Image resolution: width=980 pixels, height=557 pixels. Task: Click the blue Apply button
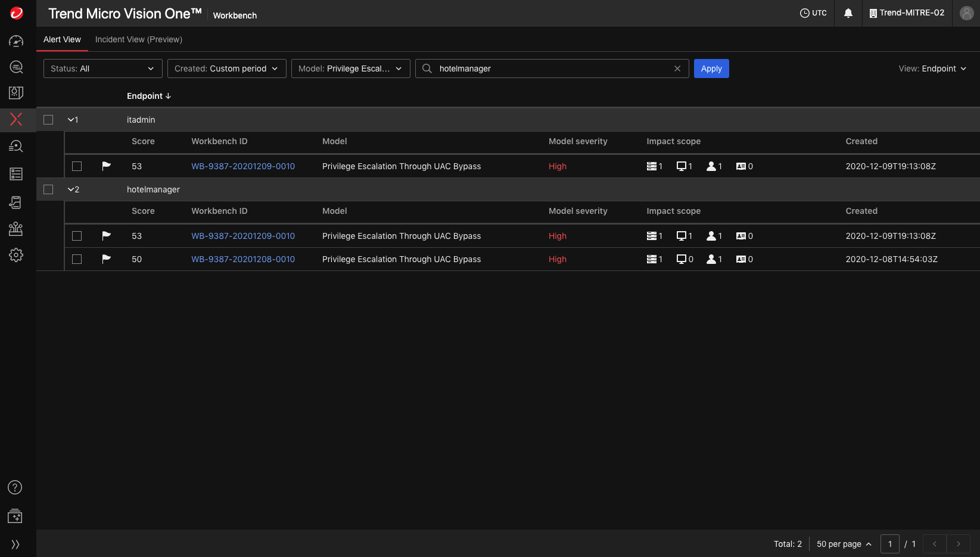[x=711, y=69]
